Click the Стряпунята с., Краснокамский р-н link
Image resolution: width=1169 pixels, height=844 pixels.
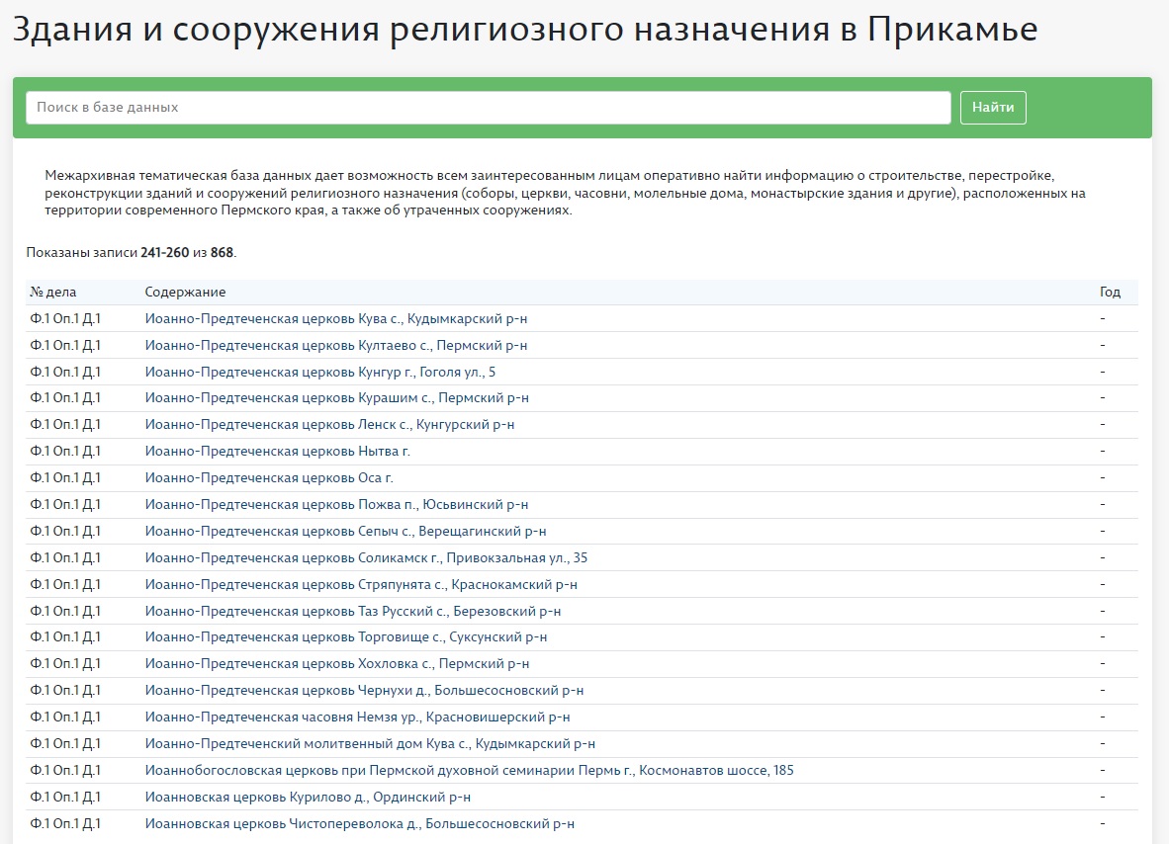361,585
